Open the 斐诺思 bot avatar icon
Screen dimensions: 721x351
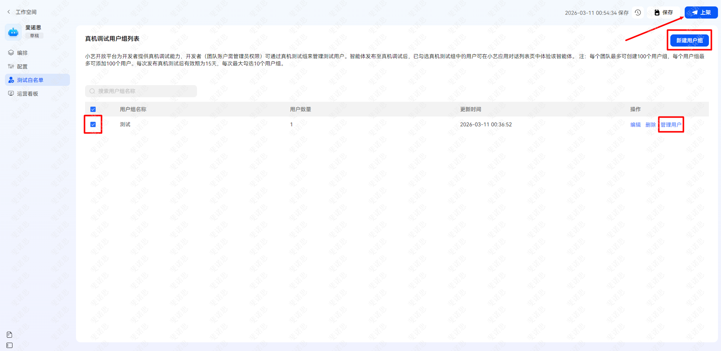[x=13, y=32]
